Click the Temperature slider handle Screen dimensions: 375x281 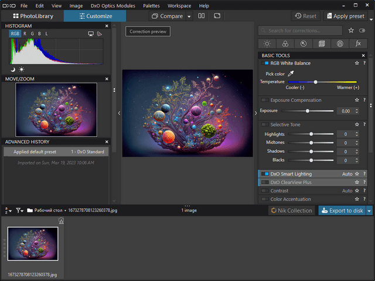tap(316, 82)
